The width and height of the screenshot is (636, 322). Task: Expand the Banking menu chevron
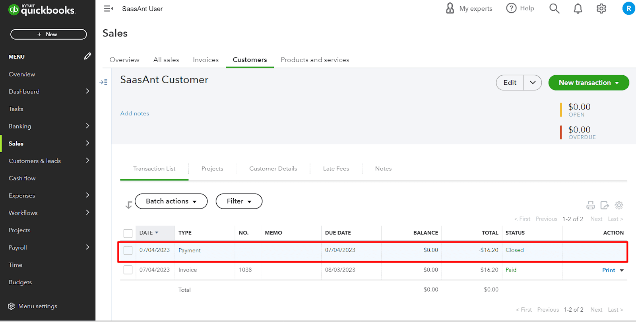[87, 126]
